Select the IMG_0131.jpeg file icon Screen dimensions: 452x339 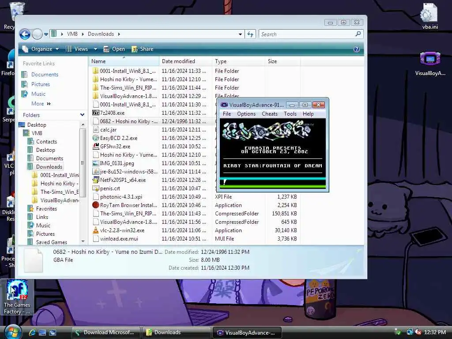(96, 163)
